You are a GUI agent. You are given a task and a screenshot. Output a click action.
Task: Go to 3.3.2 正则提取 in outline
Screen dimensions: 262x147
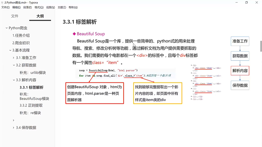tap(31, 105)
